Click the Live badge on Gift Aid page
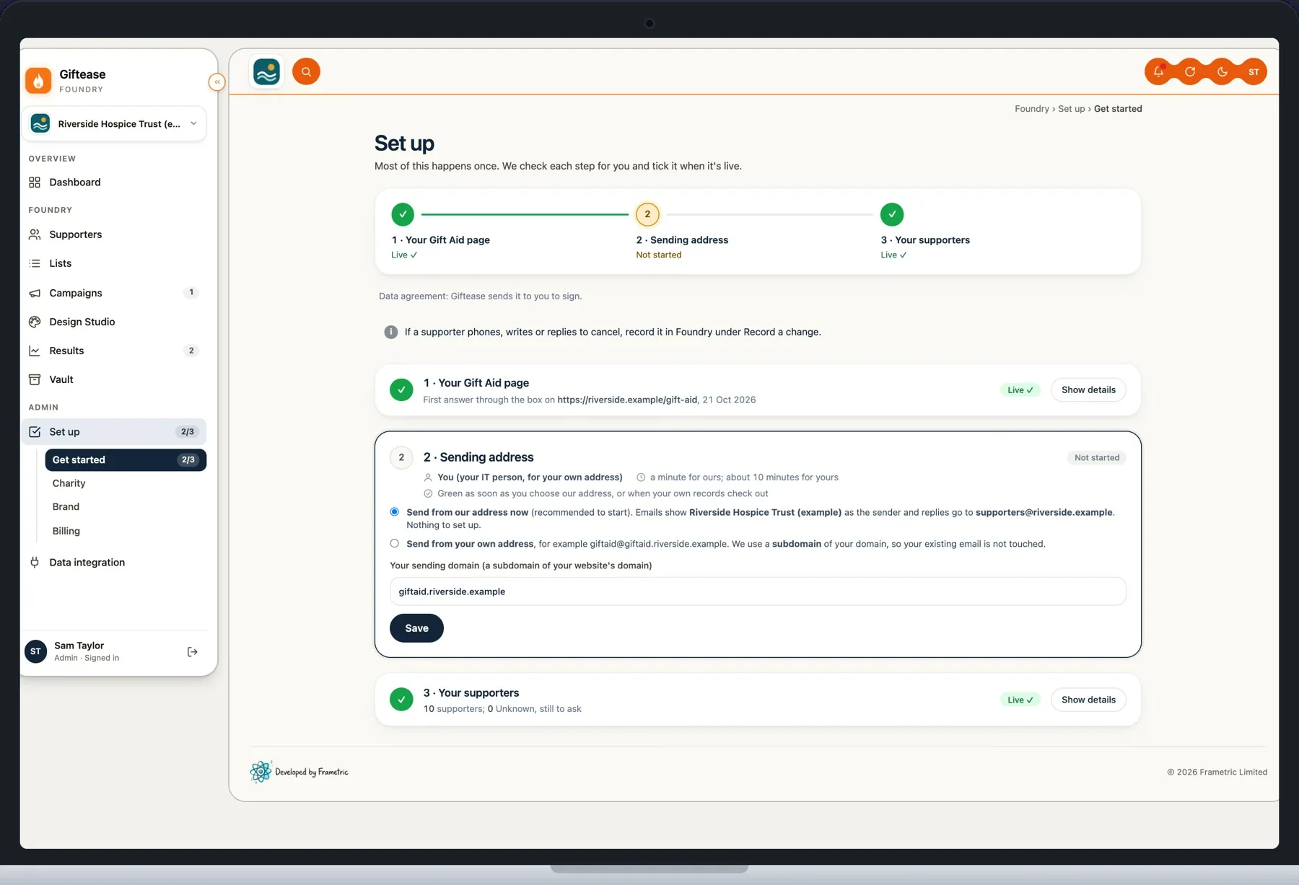 click(x=1020, y=390)
